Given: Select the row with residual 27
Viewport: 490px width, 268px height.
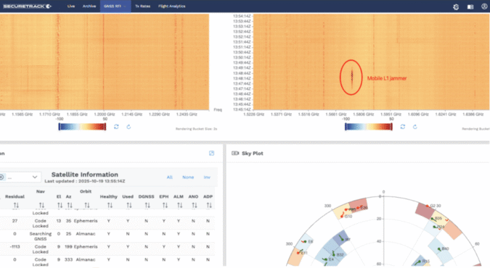Looking at the screenshot, I should pyautogui.click(x=107, y=223).
